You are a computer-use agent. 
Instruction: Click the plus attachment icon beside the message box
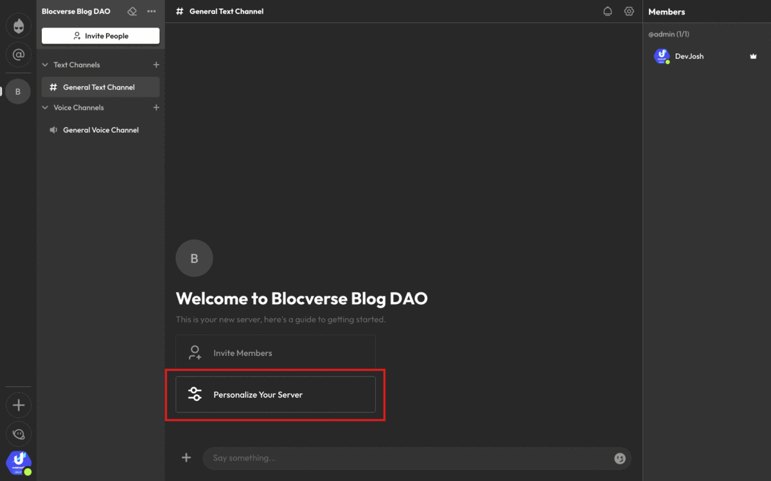coord(186,457)
